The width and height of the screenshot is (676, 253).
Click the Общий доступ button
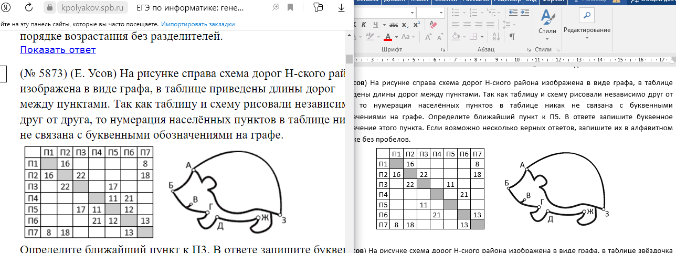(x=652, y=1)
